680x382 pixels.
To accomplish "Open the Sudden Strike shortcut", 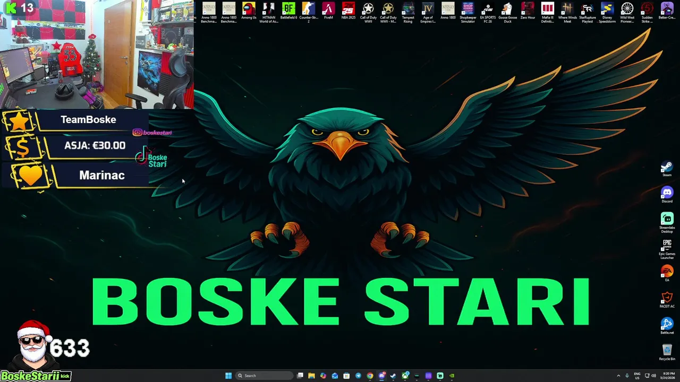I will click(x=647, y=12).
